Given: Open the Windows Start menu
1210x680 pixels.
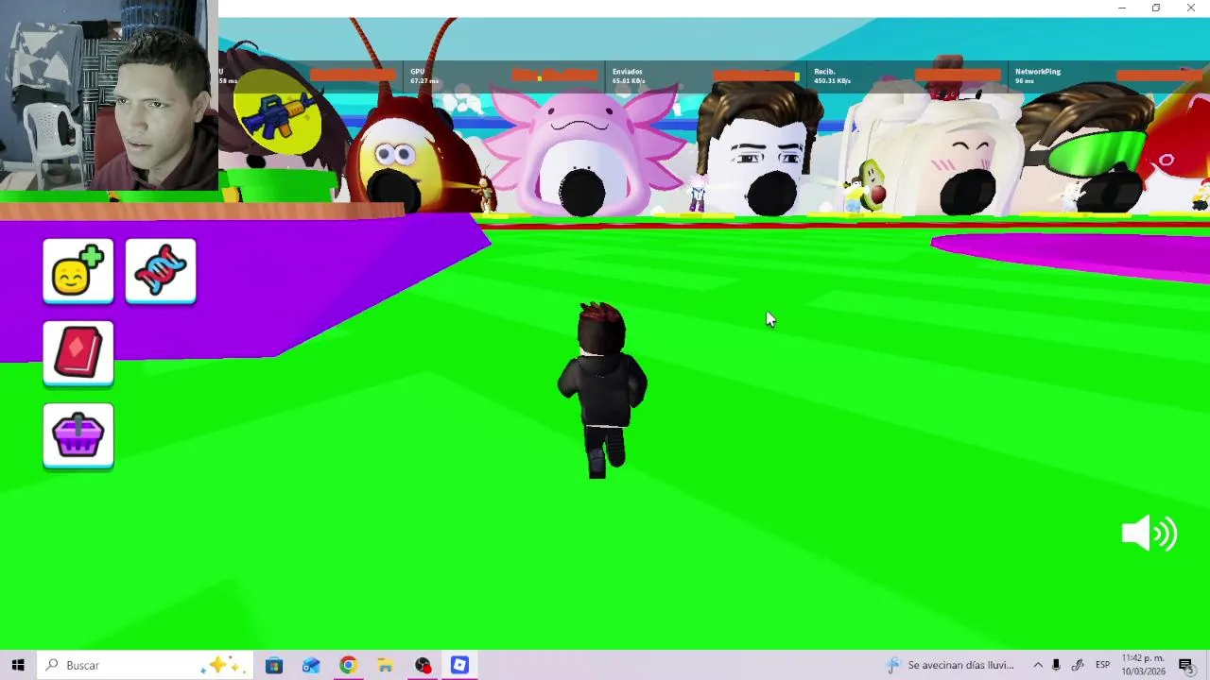Looking at the screenshot, I should (x=18, y=665).
